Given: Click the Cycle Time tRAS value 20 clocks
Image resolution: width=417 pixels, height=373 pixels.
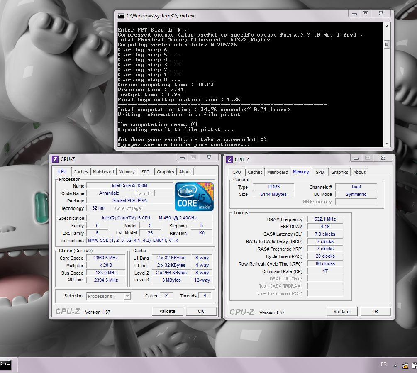Looking at the screenshot, I should [x=325, y=256].
